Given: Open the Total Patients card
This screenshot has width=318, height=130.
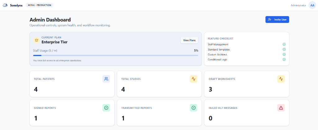Looking at the screenshot, I should (72, 84).
